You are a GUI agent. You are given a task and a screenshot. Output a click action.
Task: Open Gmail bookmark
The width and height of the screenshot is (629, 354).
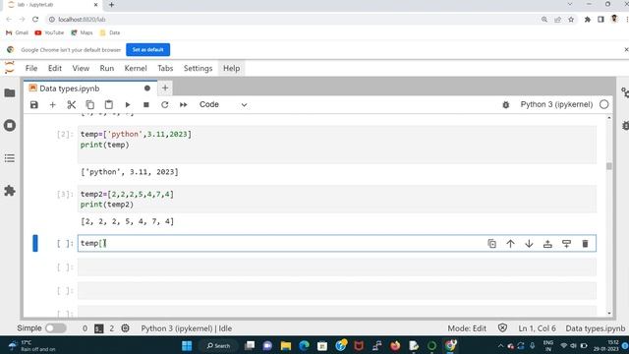(x=17, y=32)
